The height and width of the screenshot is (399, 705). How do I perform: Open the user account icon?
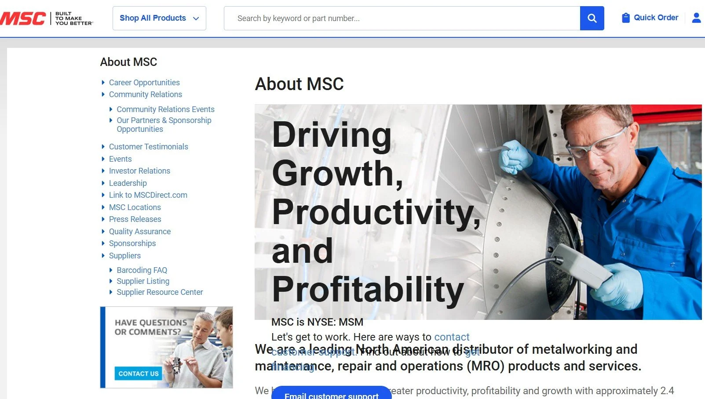click(696, 18)
